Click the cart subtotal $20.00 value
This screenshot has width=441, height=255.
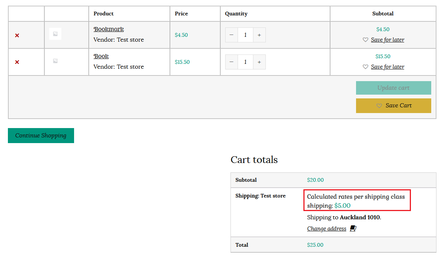tap(315, 180)
